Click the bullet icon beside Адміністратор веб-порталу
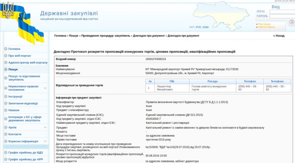This screenshot has height=163, width=295. click(6, 63)
